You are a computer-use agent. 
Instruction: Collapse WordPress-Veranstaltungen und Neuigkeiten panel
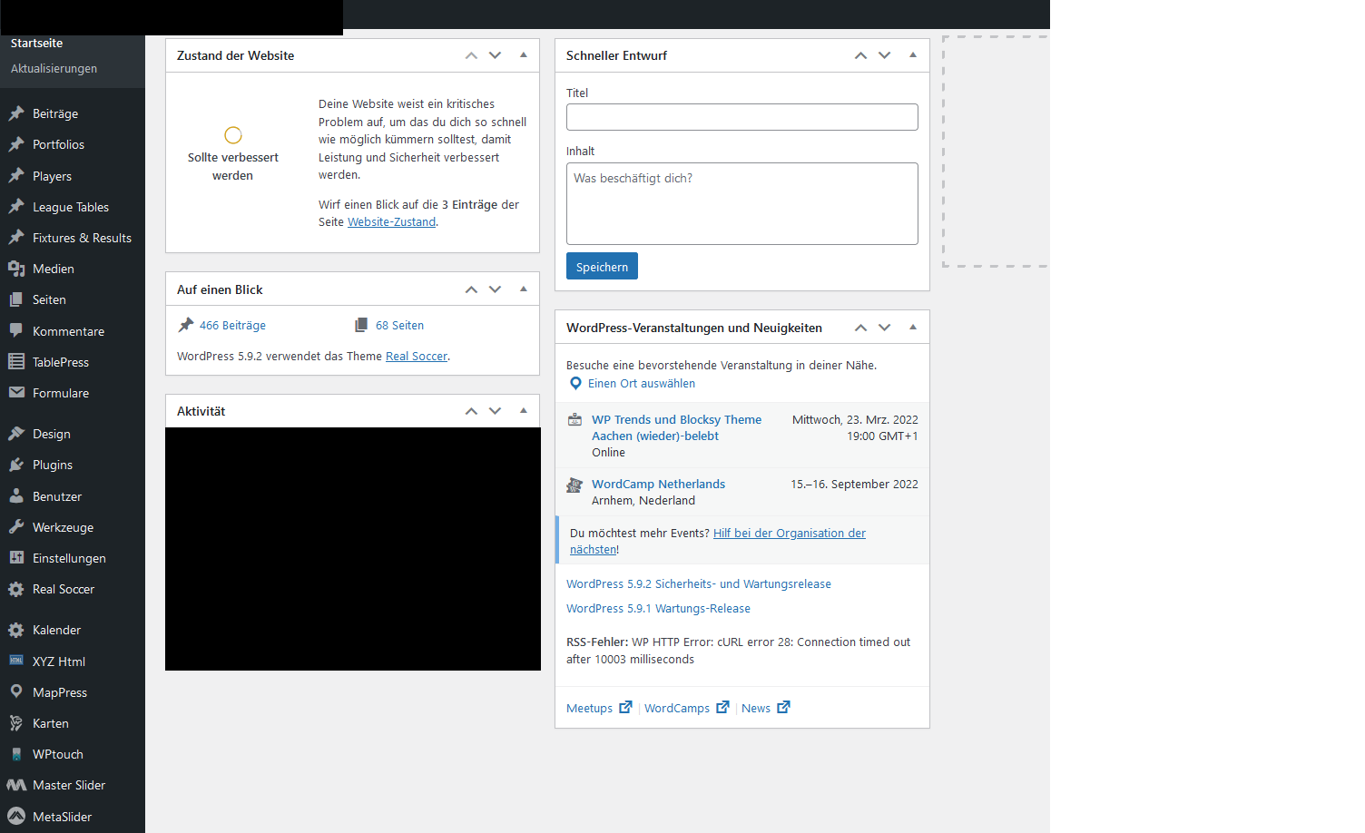coord(913,328)
